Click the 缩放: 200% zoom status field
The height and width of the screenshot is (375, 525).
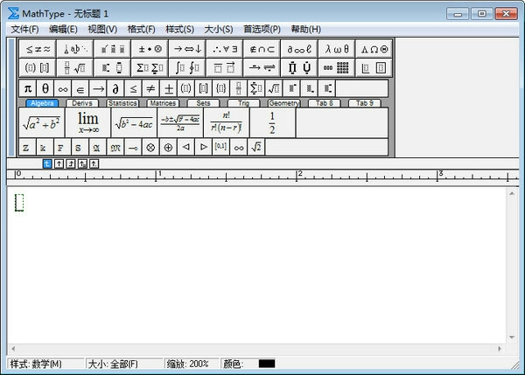pyautogui.click(x=188, y=364)
